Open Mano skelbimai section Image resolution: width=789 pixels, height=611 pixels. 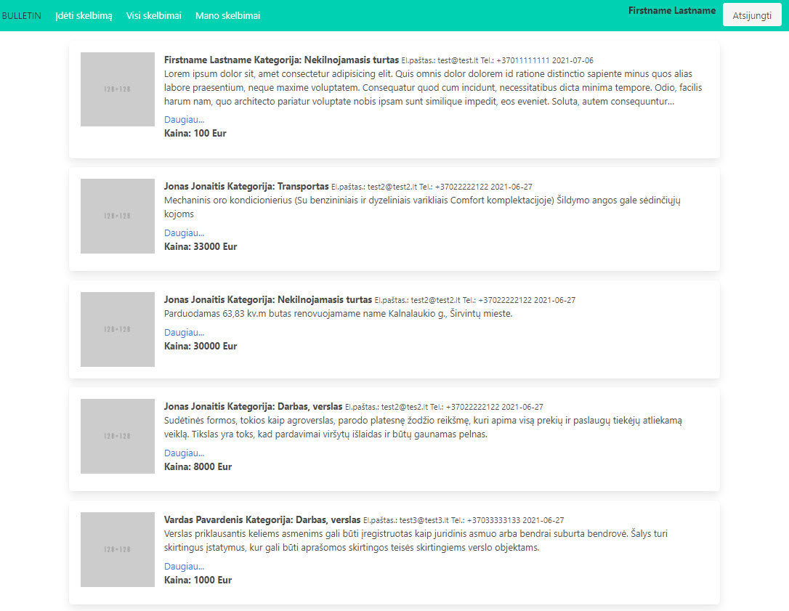[x=227, y=15]
